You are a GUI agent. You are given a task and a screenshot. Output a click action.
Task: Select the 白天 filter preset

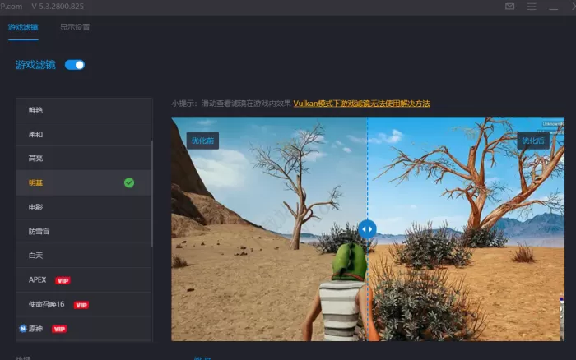[x=84, y=256]
